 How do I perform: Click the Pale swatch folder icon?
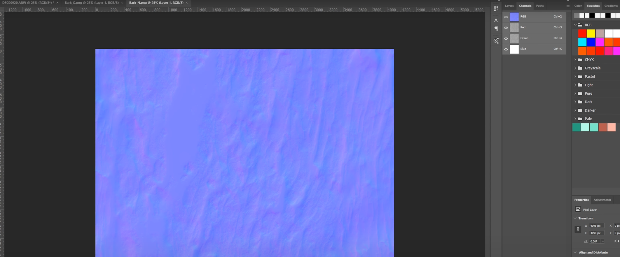(x=580, y=119)
